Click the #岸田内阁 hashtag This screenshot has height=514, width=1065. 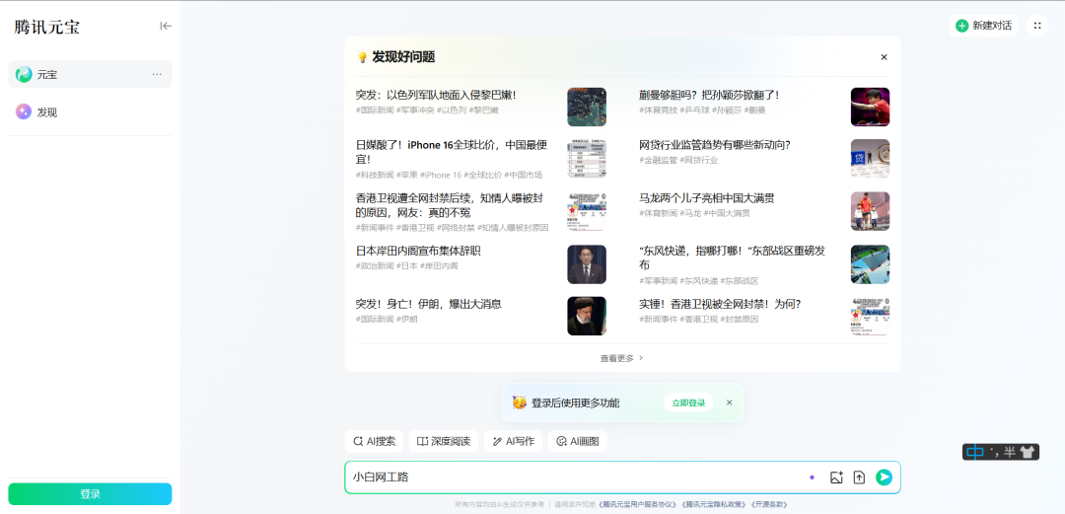(x=439, y=265)
